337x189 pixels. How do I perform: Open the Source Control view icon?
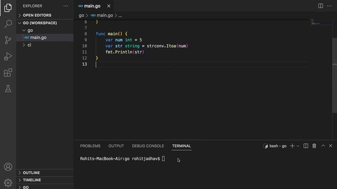8,40
